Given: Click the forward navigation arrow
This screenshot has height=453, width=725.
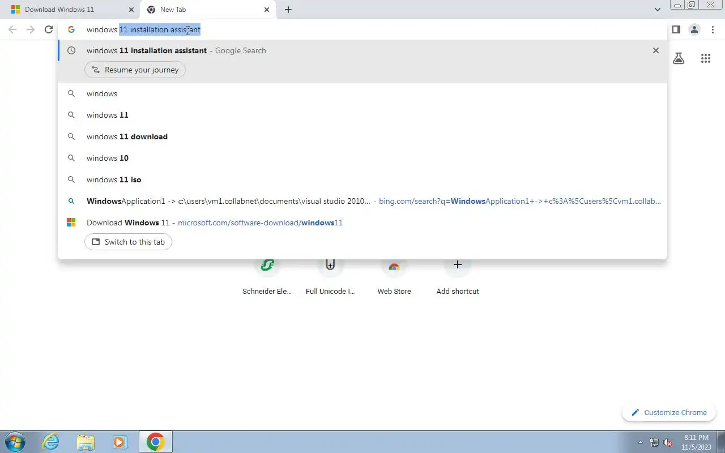Looking at the screenshot, I should [31, 29].
